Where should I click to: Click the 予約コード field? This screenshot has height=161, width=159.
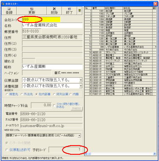pos(65,150)
